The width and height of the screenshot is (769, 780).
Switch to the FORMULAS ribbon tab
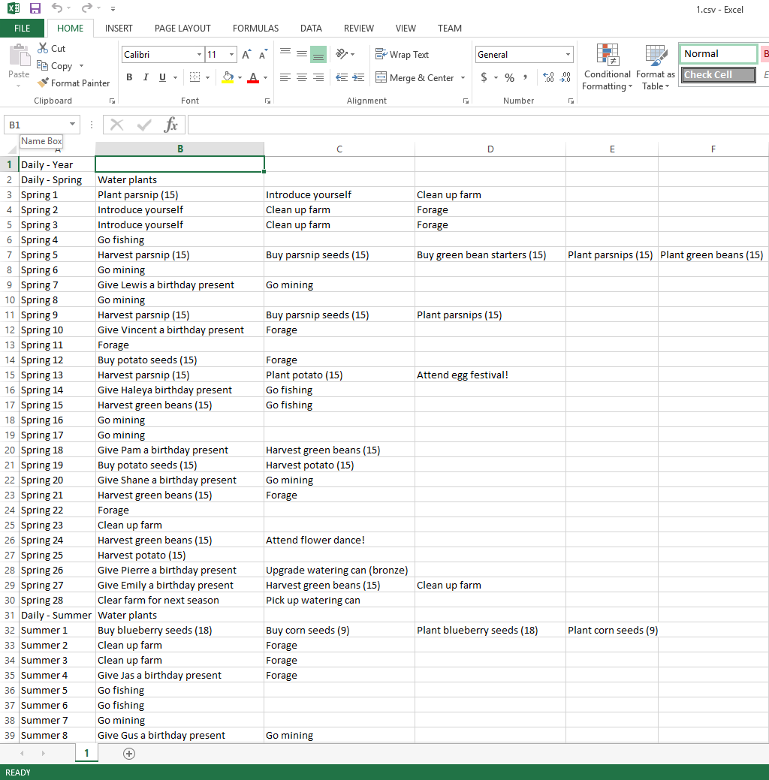click(x=255, y=29)
